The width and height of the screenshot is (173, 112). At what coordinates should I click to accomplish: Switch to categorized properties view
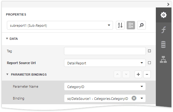pos(131,25)
